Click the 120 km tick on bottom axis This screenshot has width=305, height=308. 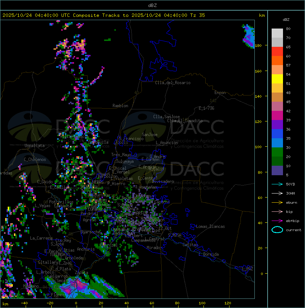pyautogui.click(x=228, y=303)
